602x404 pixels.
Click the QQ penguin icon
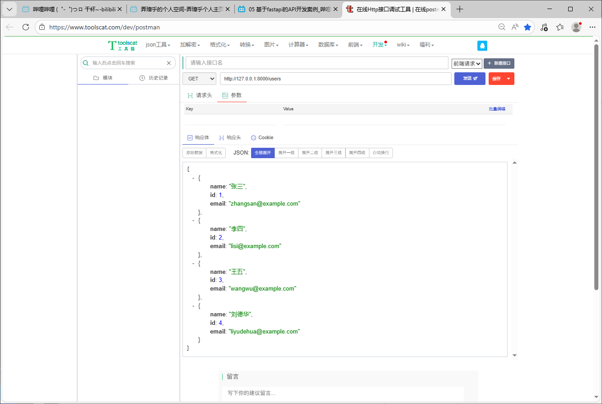click(482, 46)
